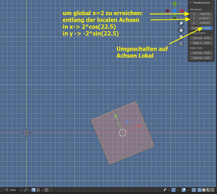Screen dimensions: 217x194
Task: Click the green Y axis on navigation gizmo
Action: pos(175,3)
